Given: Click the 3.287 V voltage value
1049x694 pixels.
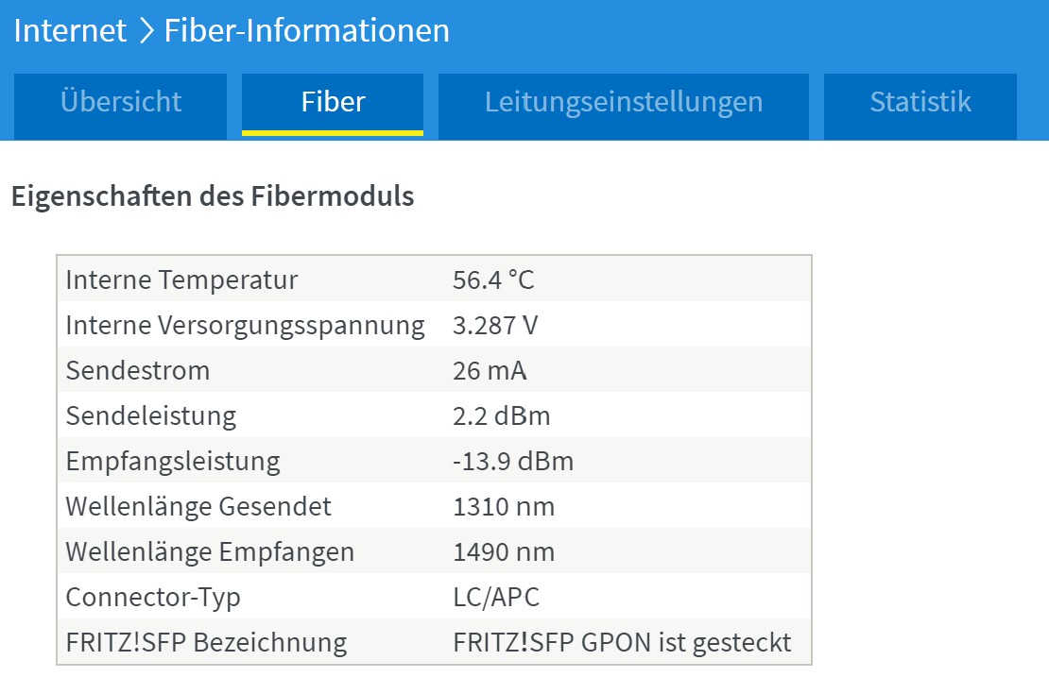Looking at the screenshot, I should (495, 325).
